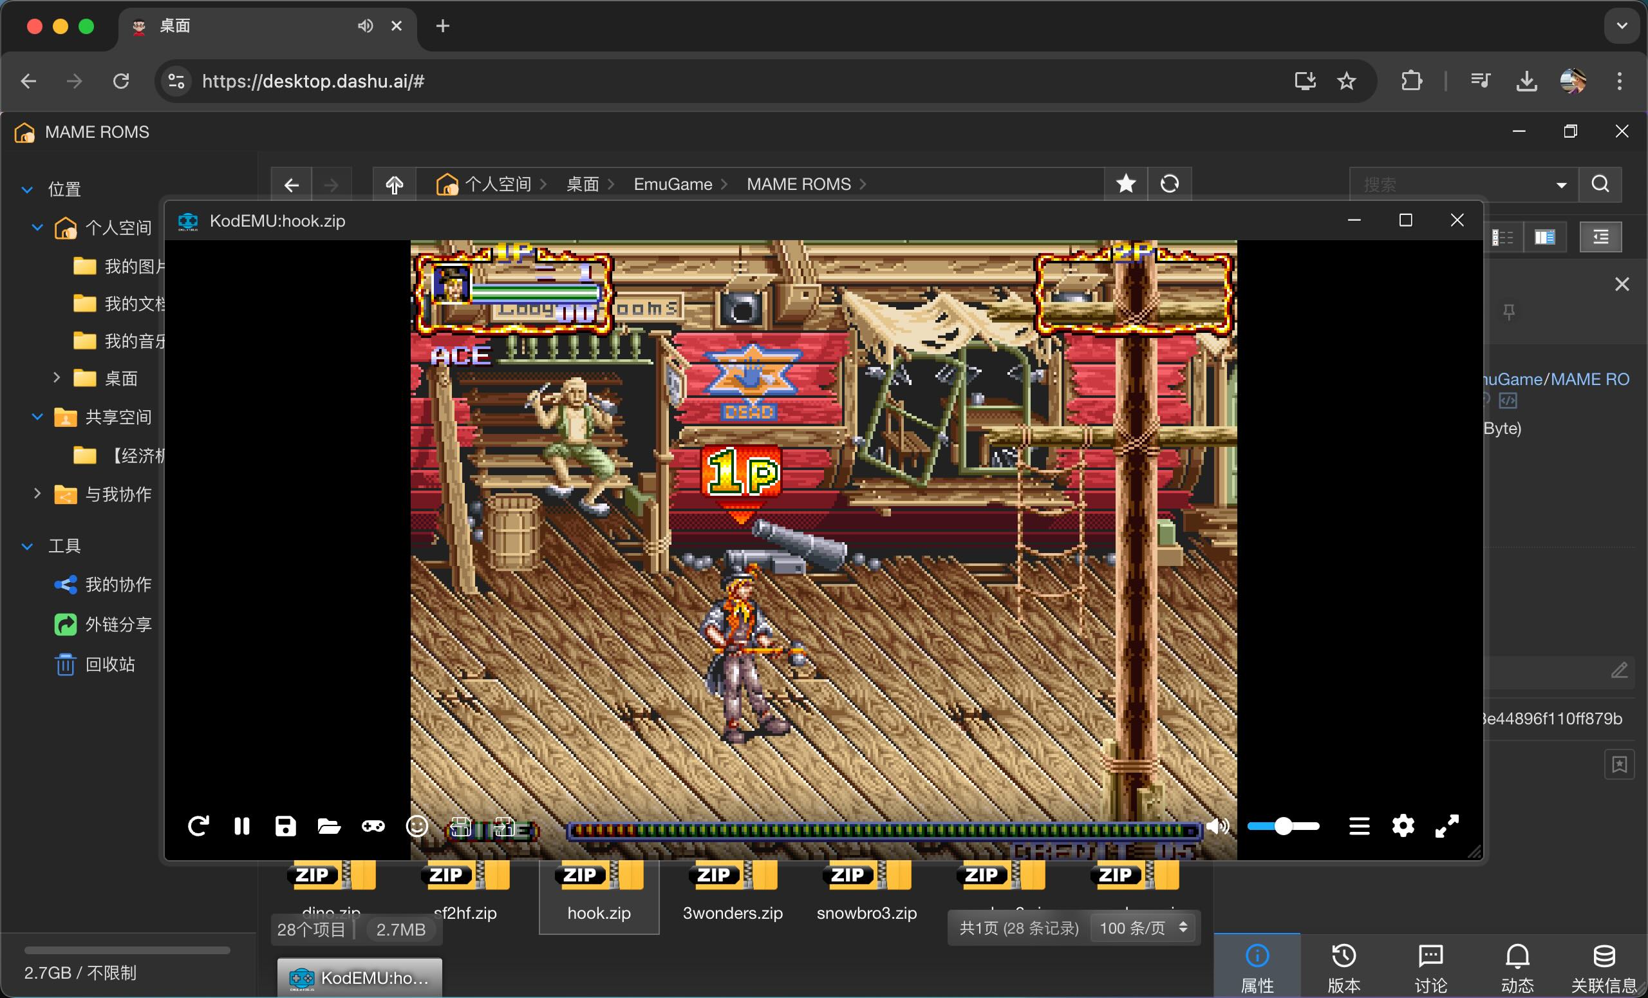Viewport: 1648px width, 998px height.
Task: Enter fullscreen mode in emulator
Action: pos(1447,826)
